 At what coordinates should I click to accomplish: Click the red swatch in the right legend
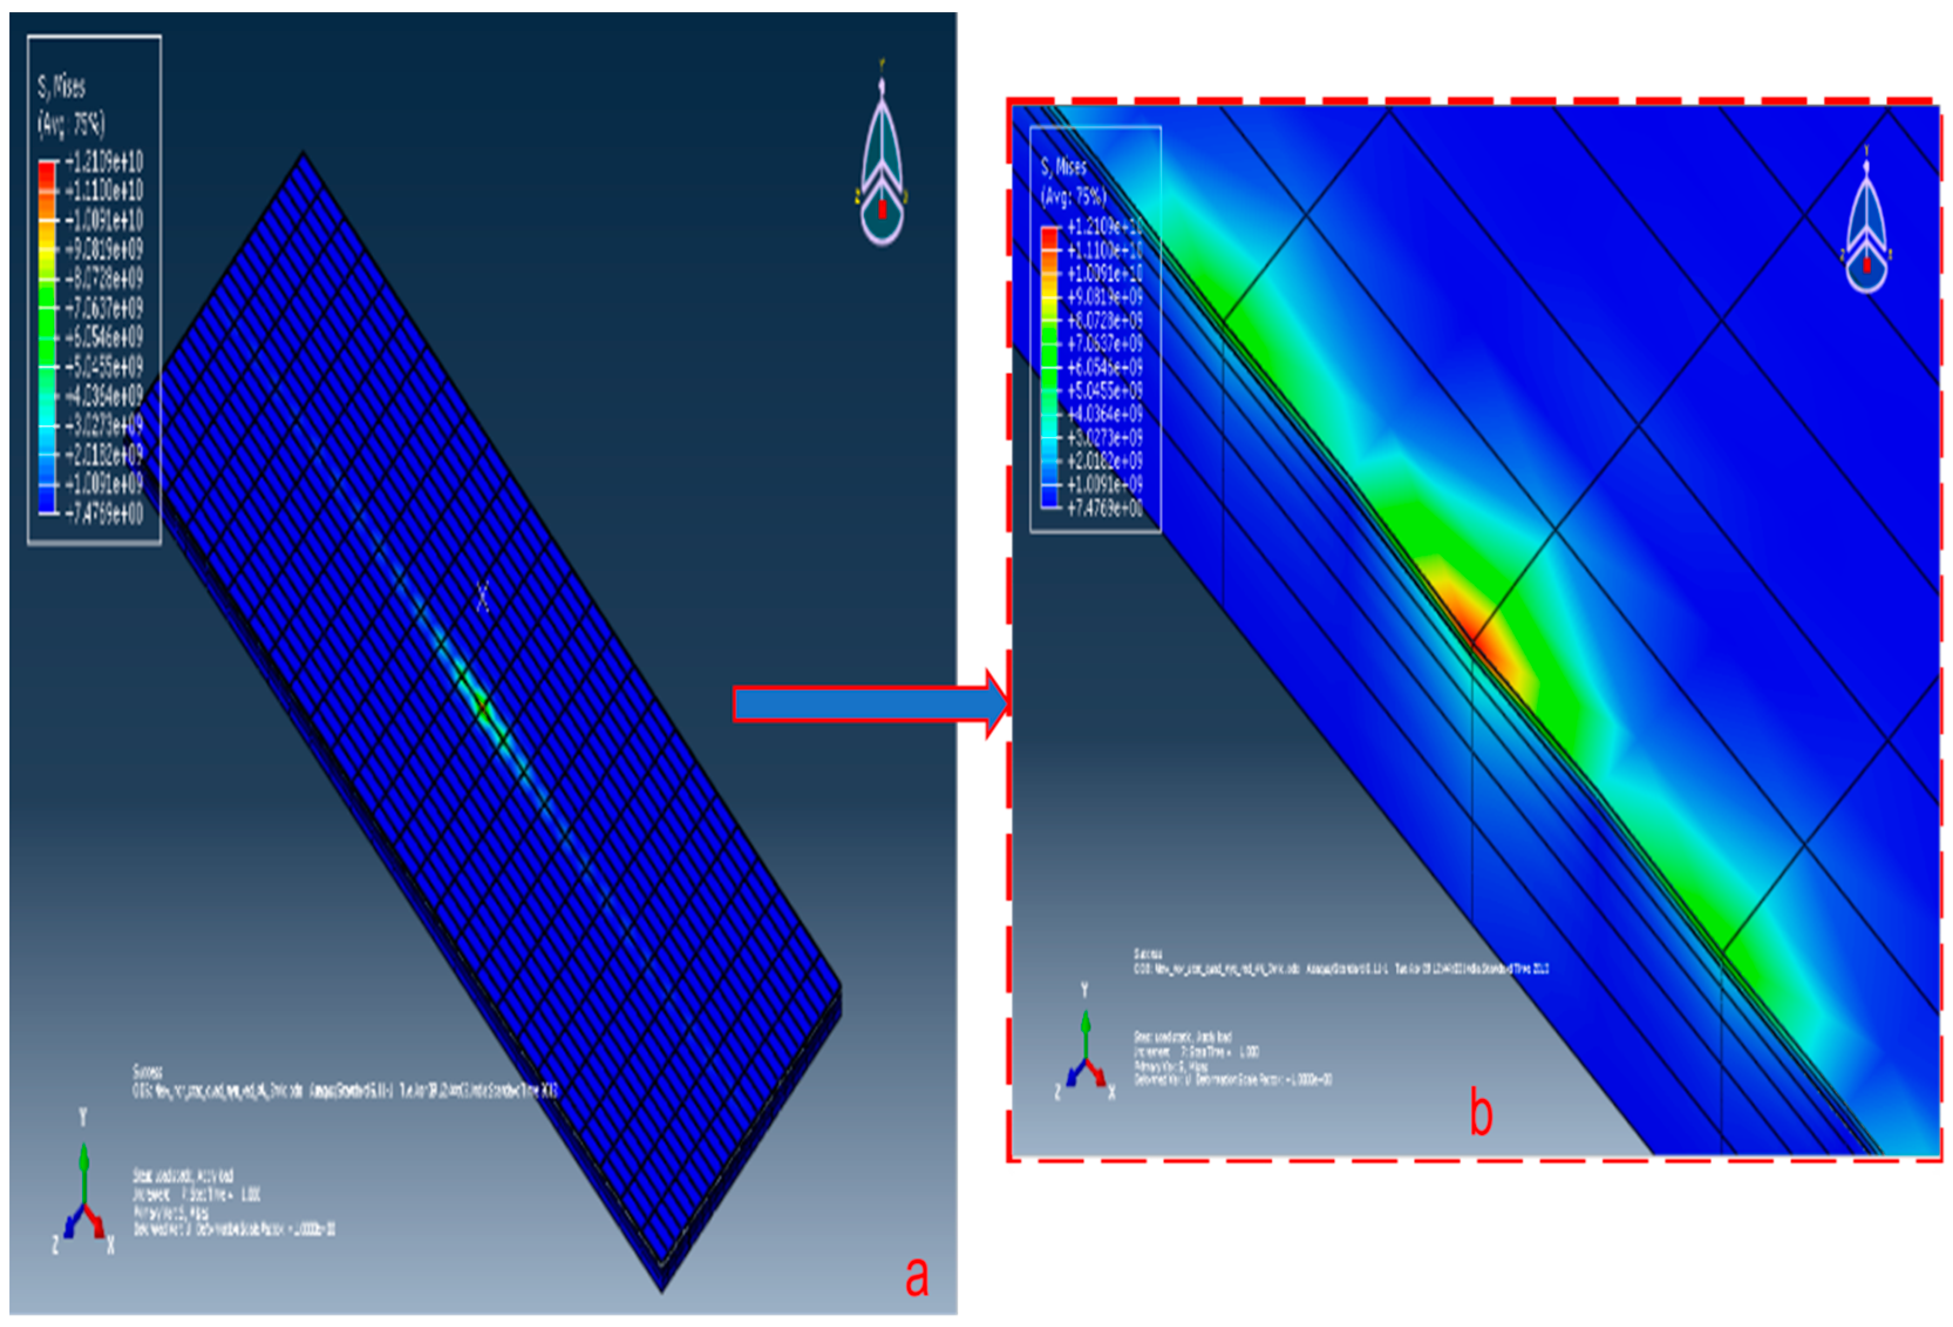[x=1050, y=238]
